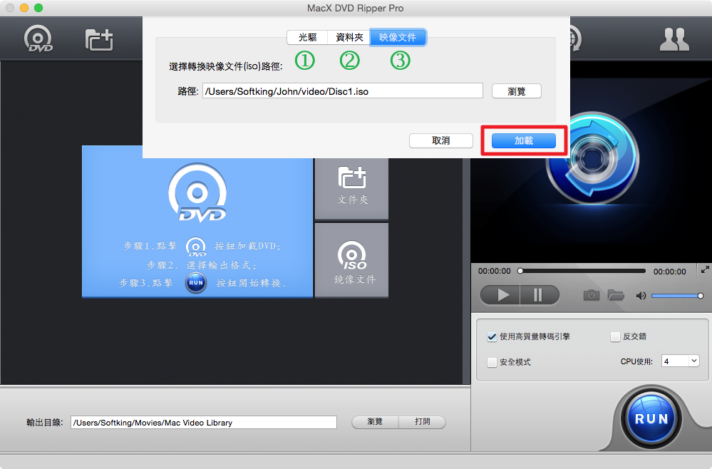Click the 輸出目錄 path field
Viewport: 712px width, 469px height.
[x=203, y=423]
